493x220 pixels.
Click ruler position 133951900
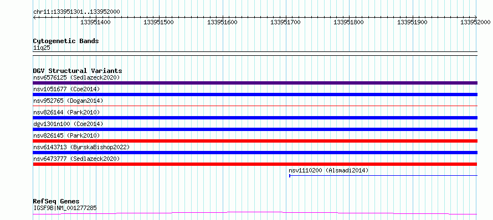pos(412,22)
